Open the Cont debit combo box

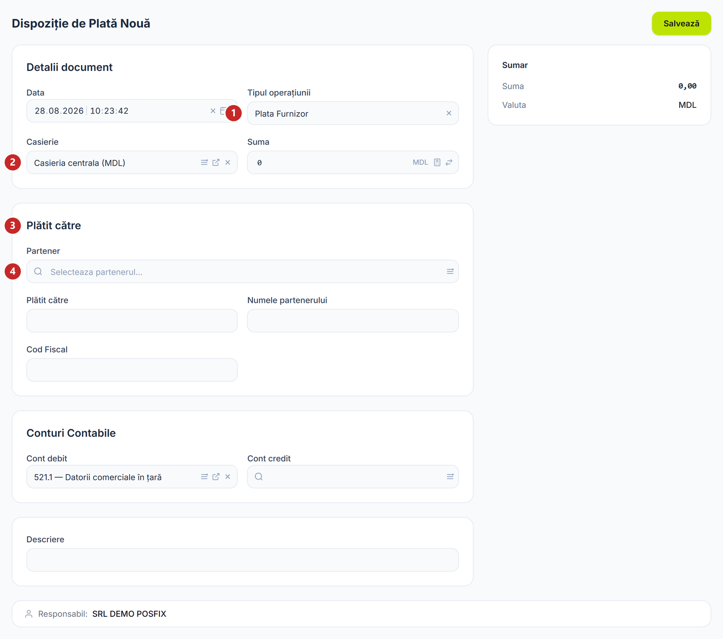click(132, 477)
